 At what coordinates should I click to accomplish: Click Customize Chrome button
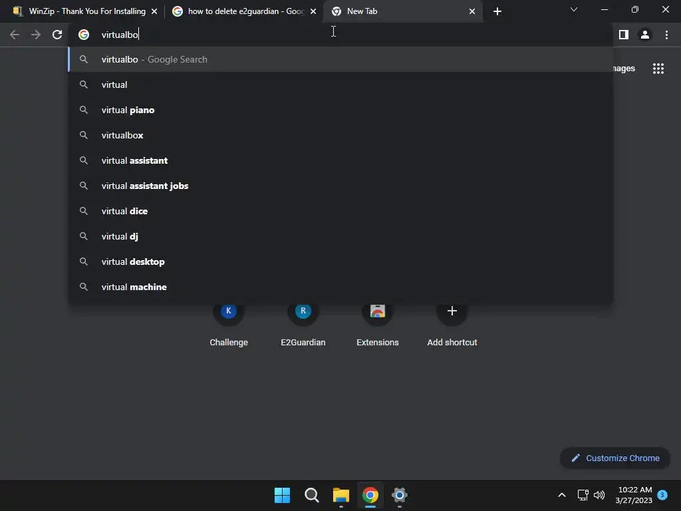(615, 458)
